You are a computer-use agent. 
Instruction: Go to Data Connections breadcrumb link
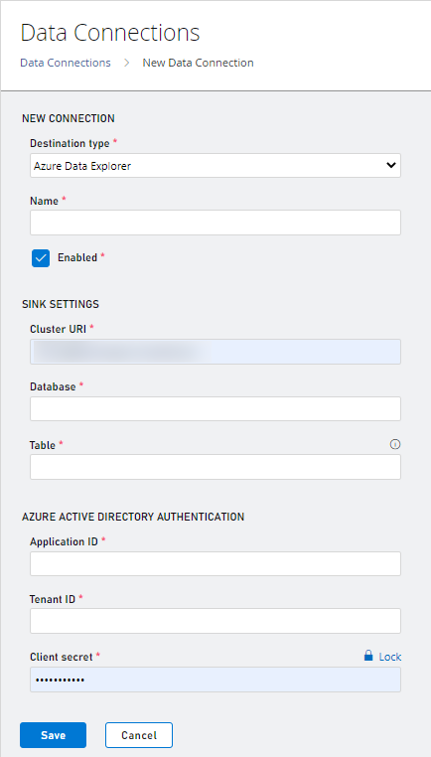[x=66, y=63]
